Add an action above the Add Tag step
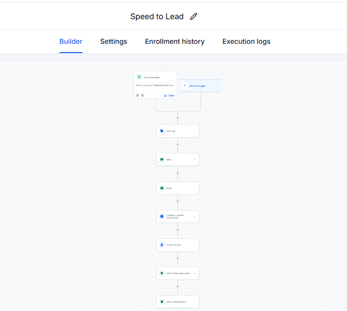This screenshot has width=347, height=311. coord(178,118)
